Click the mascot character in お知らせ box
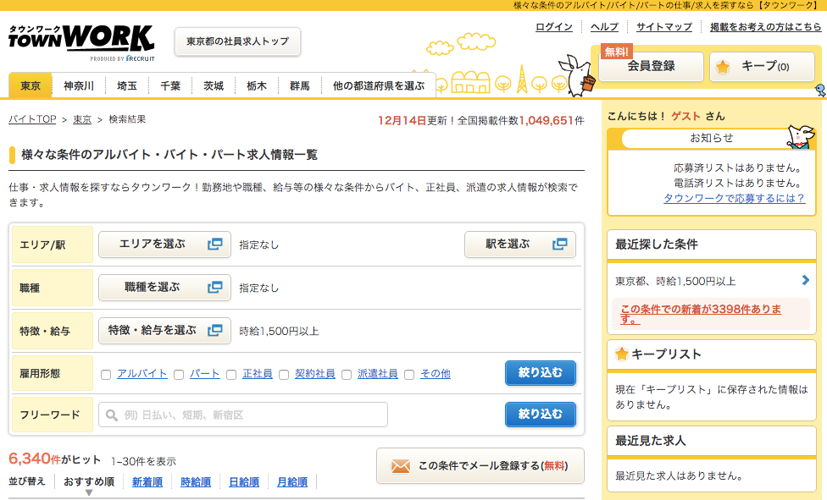The width and height of the screenshot is (827, 500). click(x=800, y=137)
